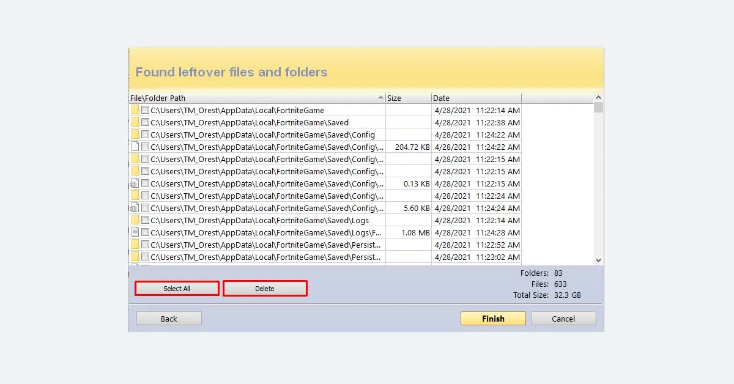The image size is (734, 384).
Task: Click the Found leftover files and folders heading
Action: [231, 72]
